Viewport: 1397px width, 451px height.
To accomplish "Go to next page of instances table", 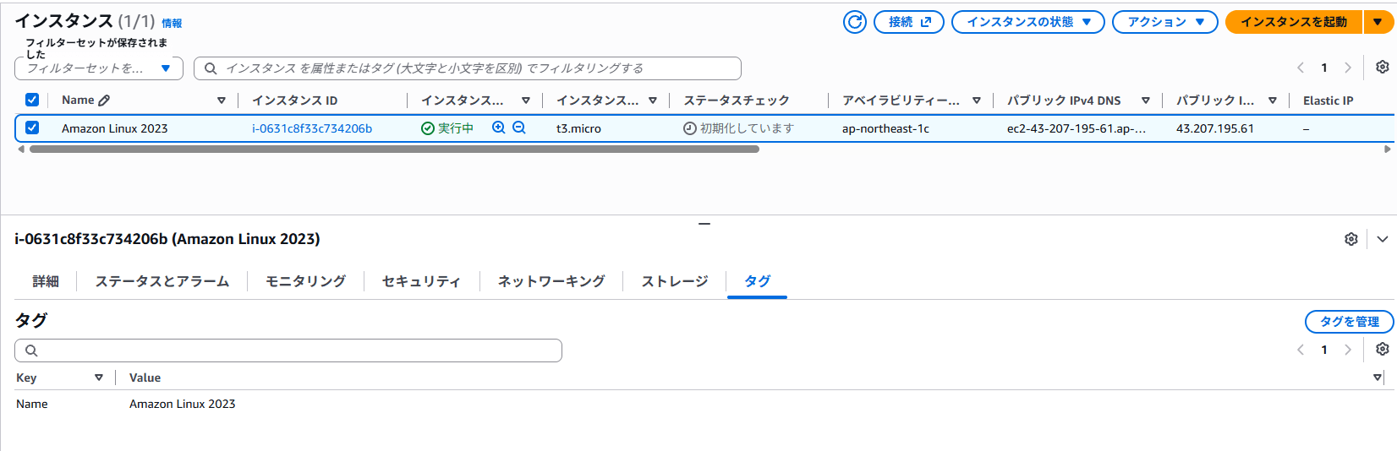I will [1348, 68].
